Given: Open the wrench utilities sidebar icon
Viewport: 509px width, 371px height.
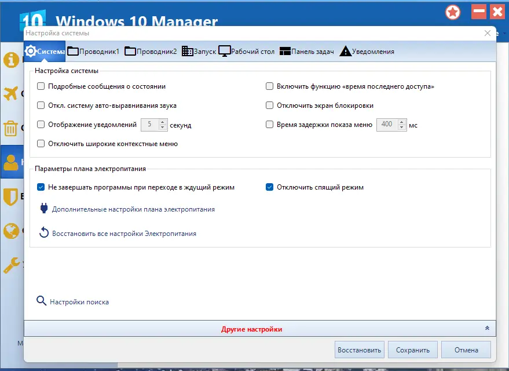Looking at the screenshot, I should point(12,265).
